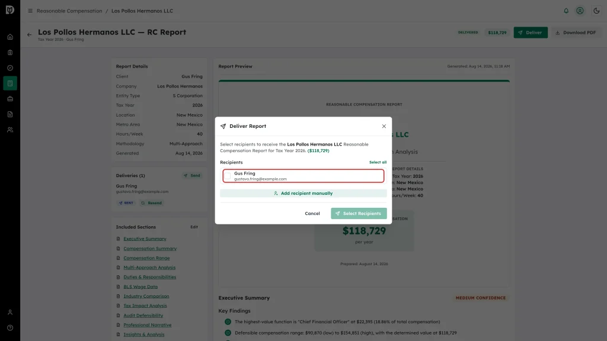The image size is (607, 341).
Task: Open the briefcase icon in sidebar
Action: pos(10,99)
